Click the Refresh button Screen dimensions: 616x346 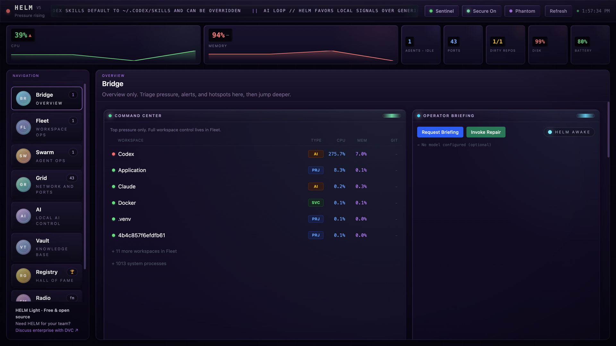tap(558, 11)
